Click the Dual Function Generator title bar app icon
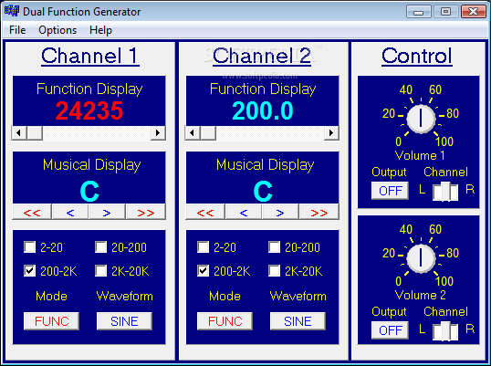Image resolution: width=491 pixels, height=366 pixels. (x=12, y=11)
